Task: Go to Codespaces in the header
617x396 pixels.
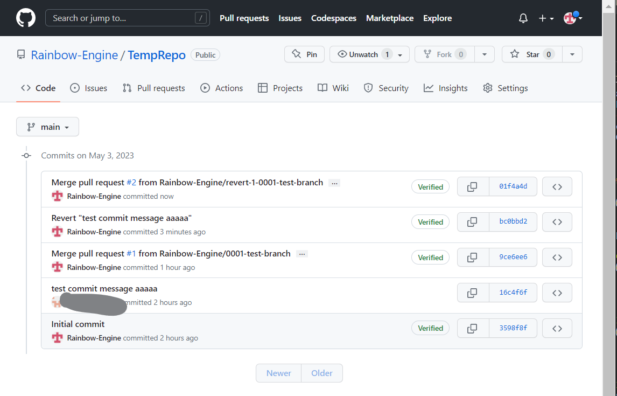Action: click(334, 18)
